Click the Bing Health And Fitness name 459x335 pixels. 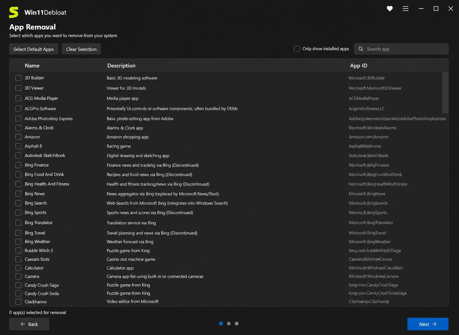coord(47,184)
